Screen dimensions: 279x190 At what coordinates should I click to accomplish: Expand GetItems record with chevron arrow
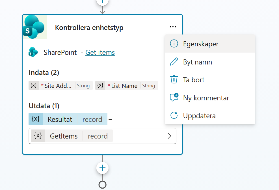[x=169, y=136]
